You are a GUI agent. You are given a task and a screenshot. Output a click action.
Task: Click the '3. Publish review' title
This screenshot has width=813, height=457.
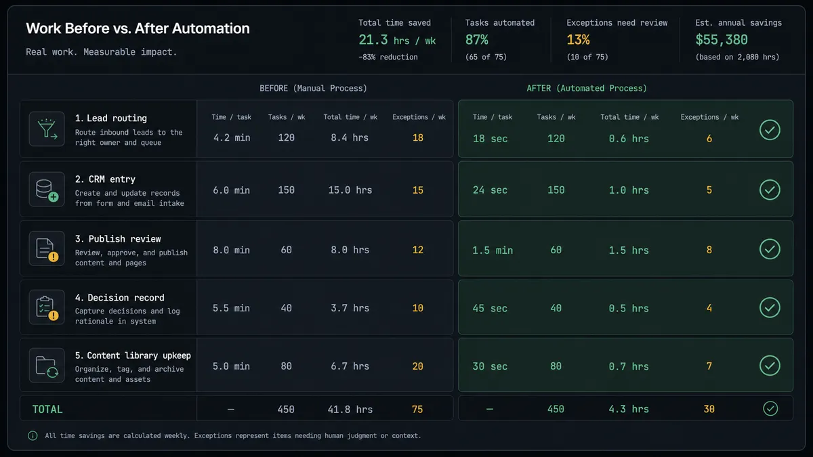pos(118,238)
